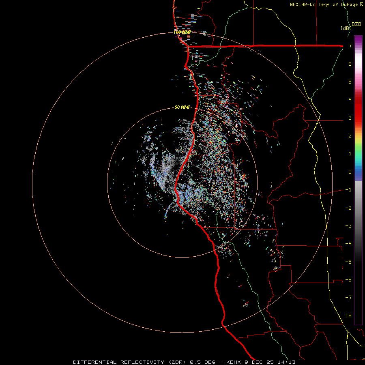Click the vertical ZDR color scale bar

click(358, 180)
